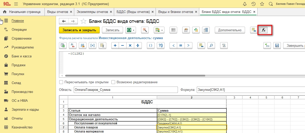Enable the 'Пересчитывать при открытии' checkbox
This screenshot has width=305, height=133.
pos(61,82)
